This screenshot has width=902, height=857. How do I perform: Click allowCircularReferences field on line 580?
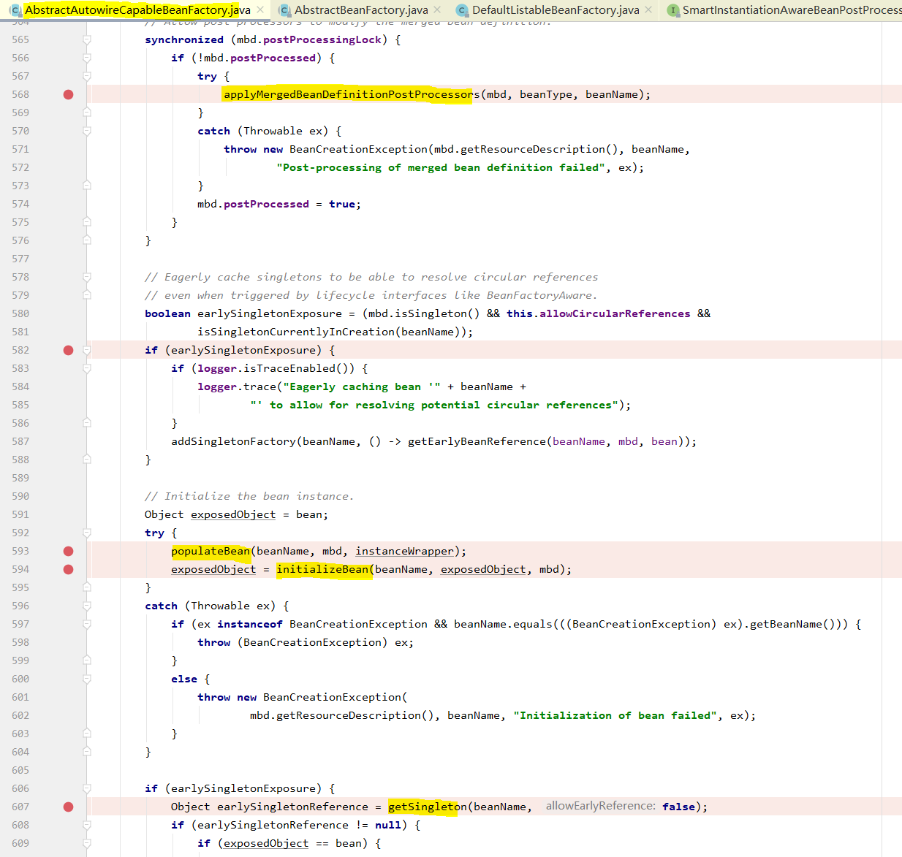tap(615, 313)
